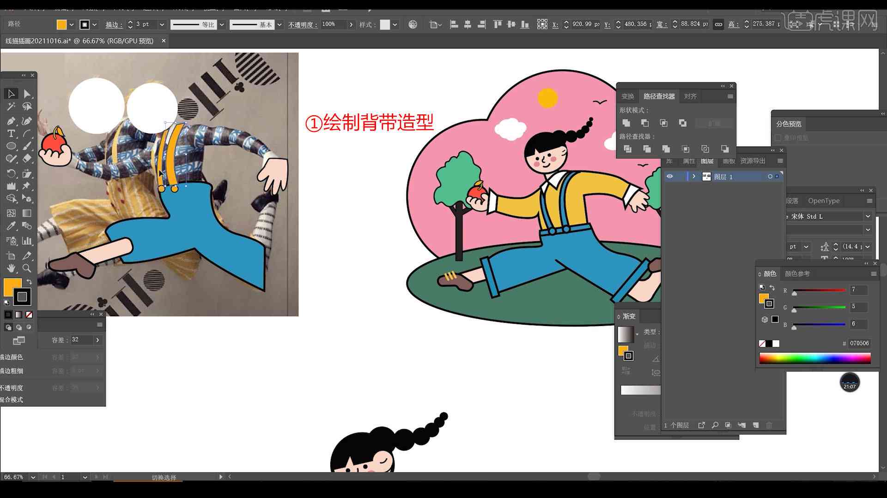The width and height of the screenshot is (887, 498).
Task: Click Locate Object in Layers panel footer
Action: 715,425
